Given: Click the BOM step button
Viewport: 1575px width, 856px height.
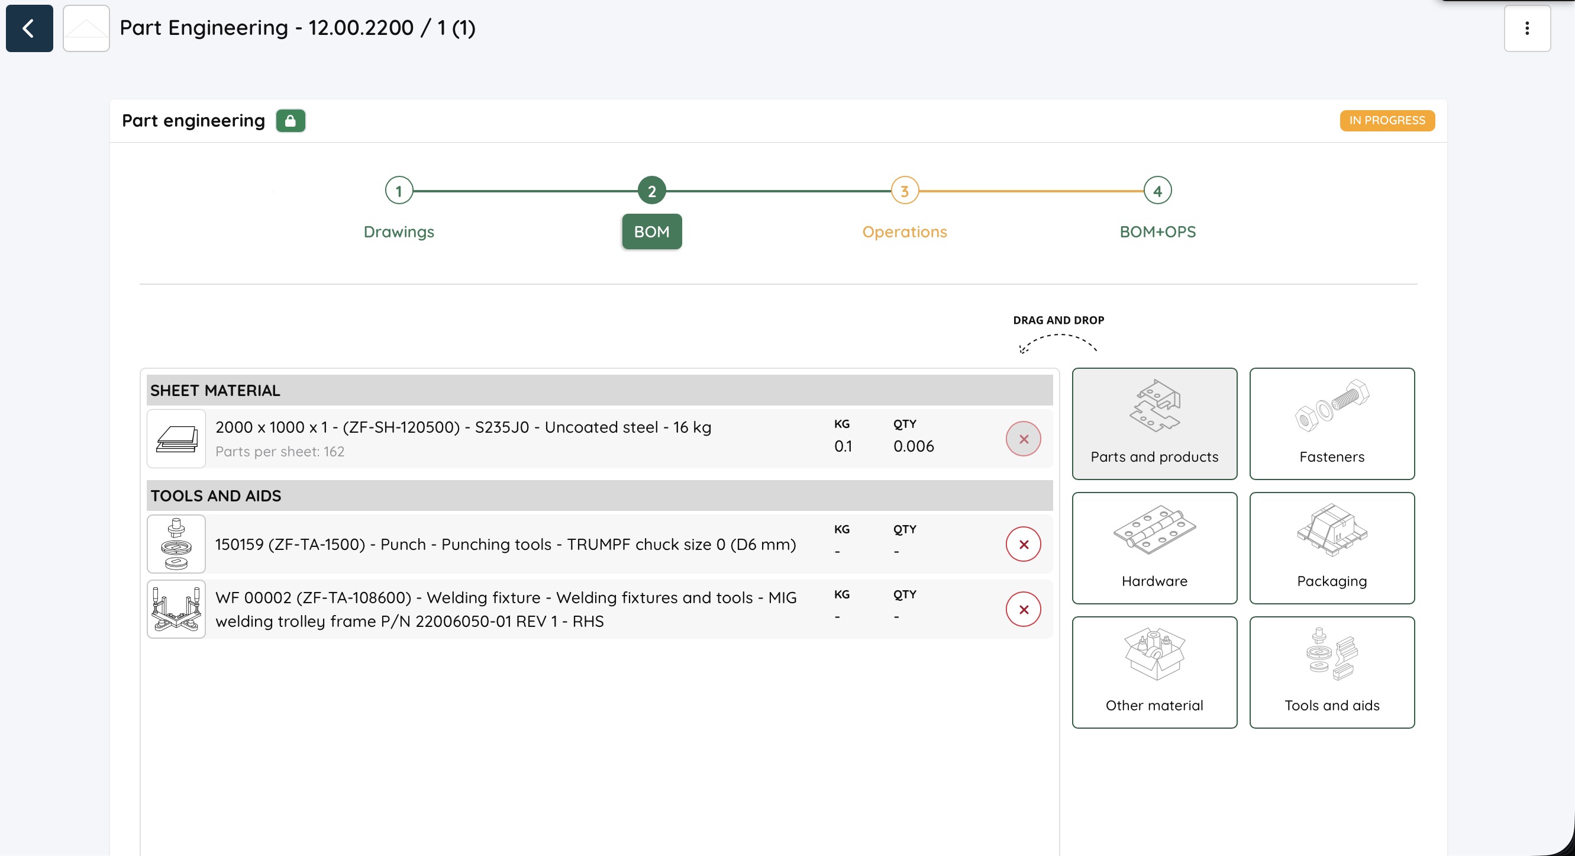Looking at the screenshot, I should [x=652, y=231].
